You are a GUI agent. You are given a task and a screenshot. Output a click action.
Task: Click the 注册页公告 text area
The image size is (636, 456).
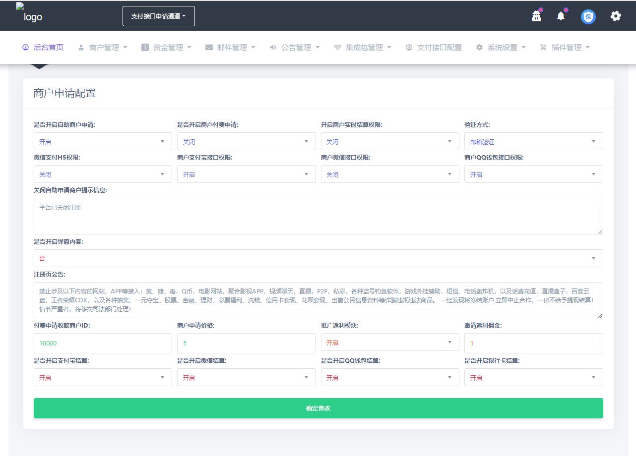click(318, 300)
